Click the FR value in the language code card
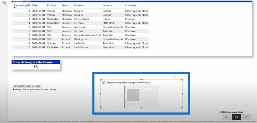Viewport: 257px width, 123px height. click(x=36, y=67)
